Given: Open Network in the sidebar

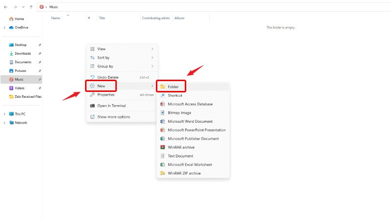Looking at the screenshot, I should [x=21, y=123].
